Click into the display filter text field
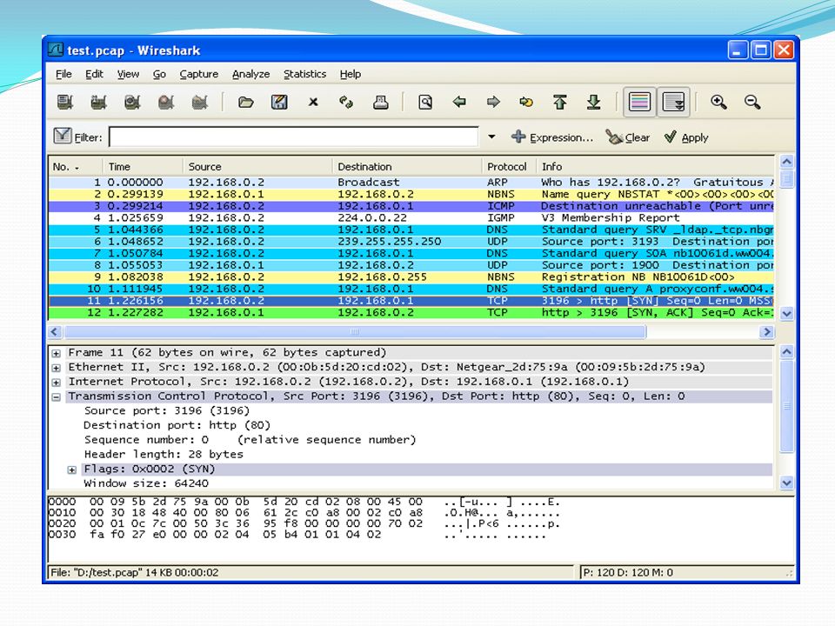The width and height of the screenshot is (835, 626). 293,137
